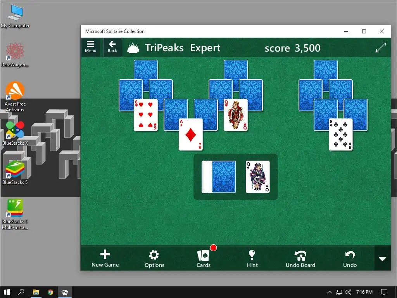Select the BlueStacks X shortcut

(15, 133)
